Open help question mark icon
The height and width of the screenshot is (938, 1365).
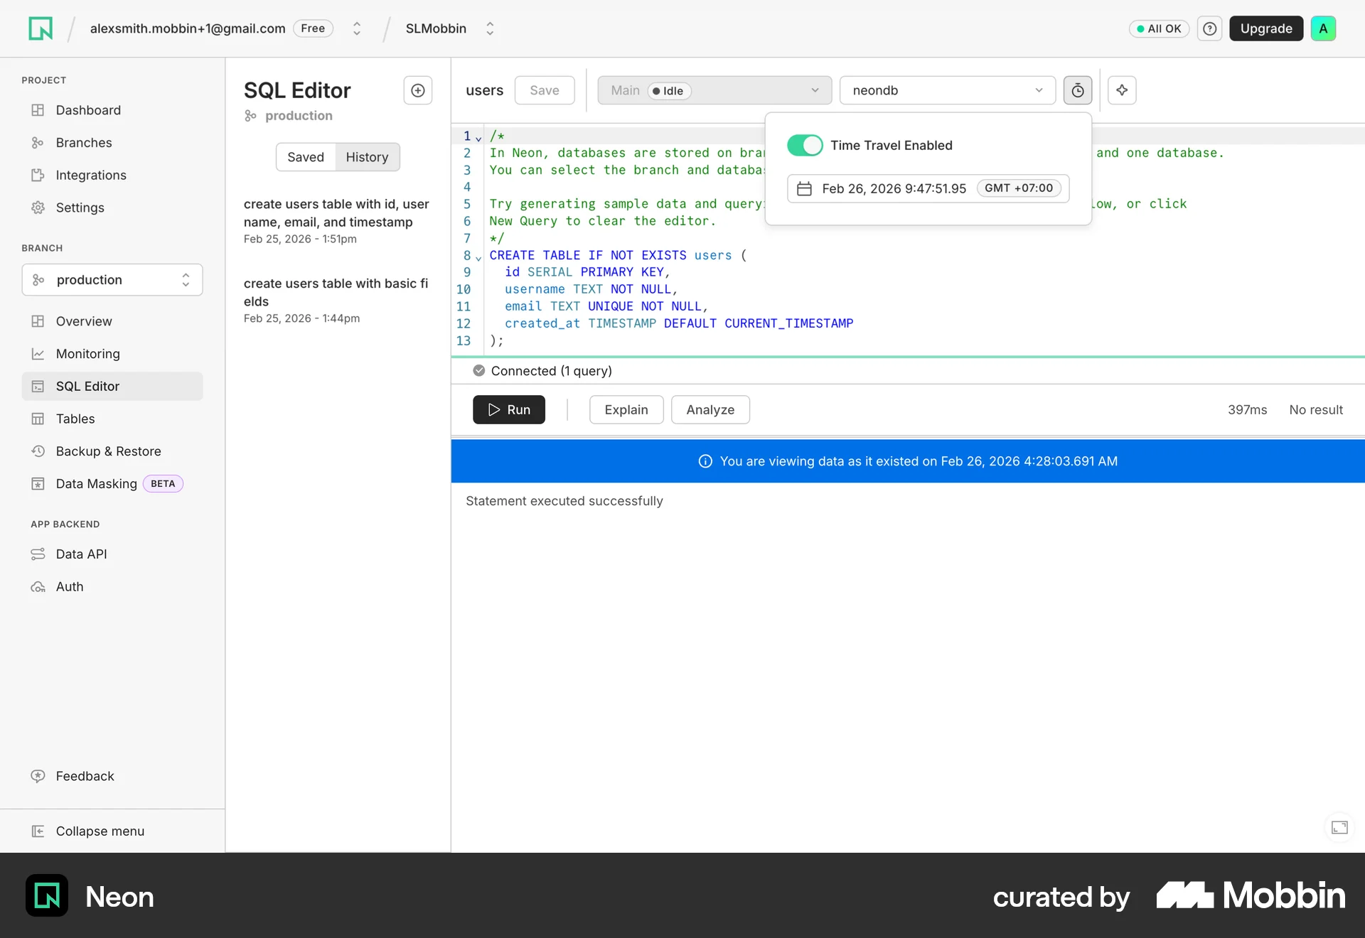1209,28
